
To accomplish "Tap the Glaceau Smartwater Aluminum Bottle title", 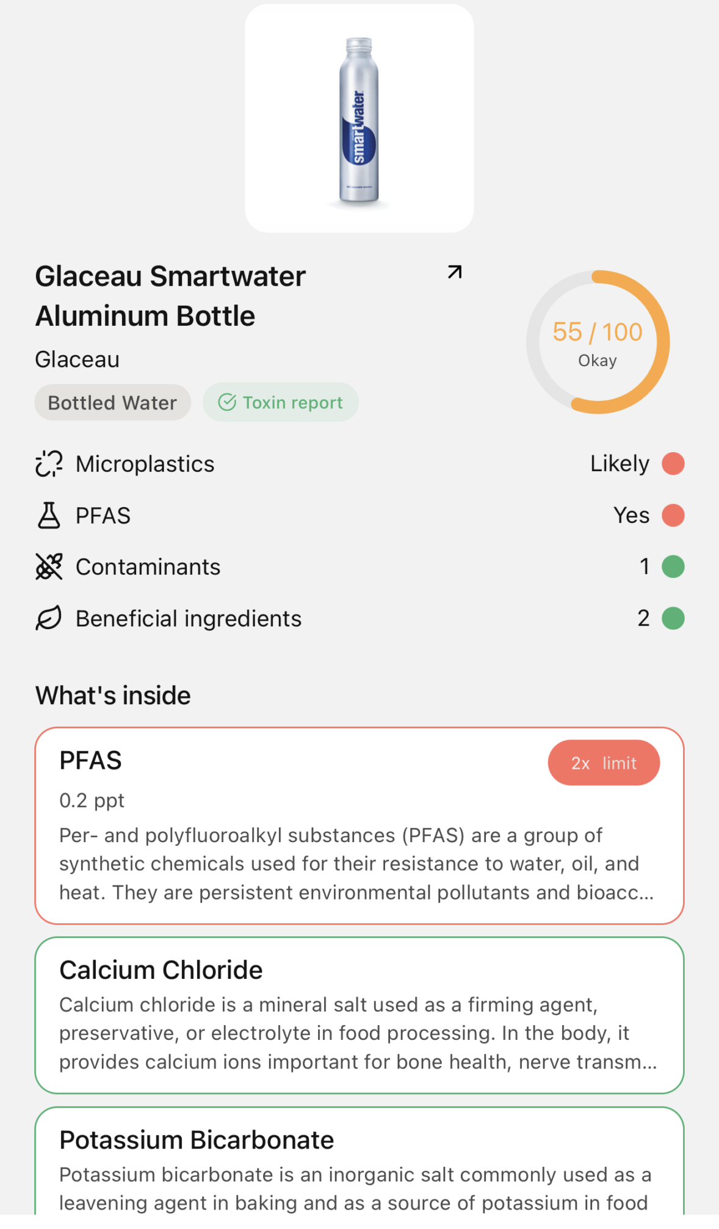I will pos(171,296).
